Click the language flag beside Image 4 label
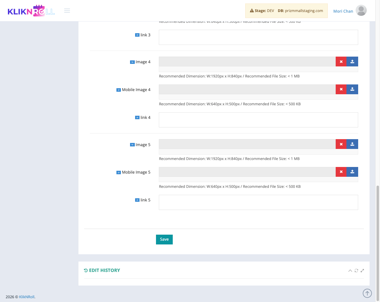 coord(132,62)
